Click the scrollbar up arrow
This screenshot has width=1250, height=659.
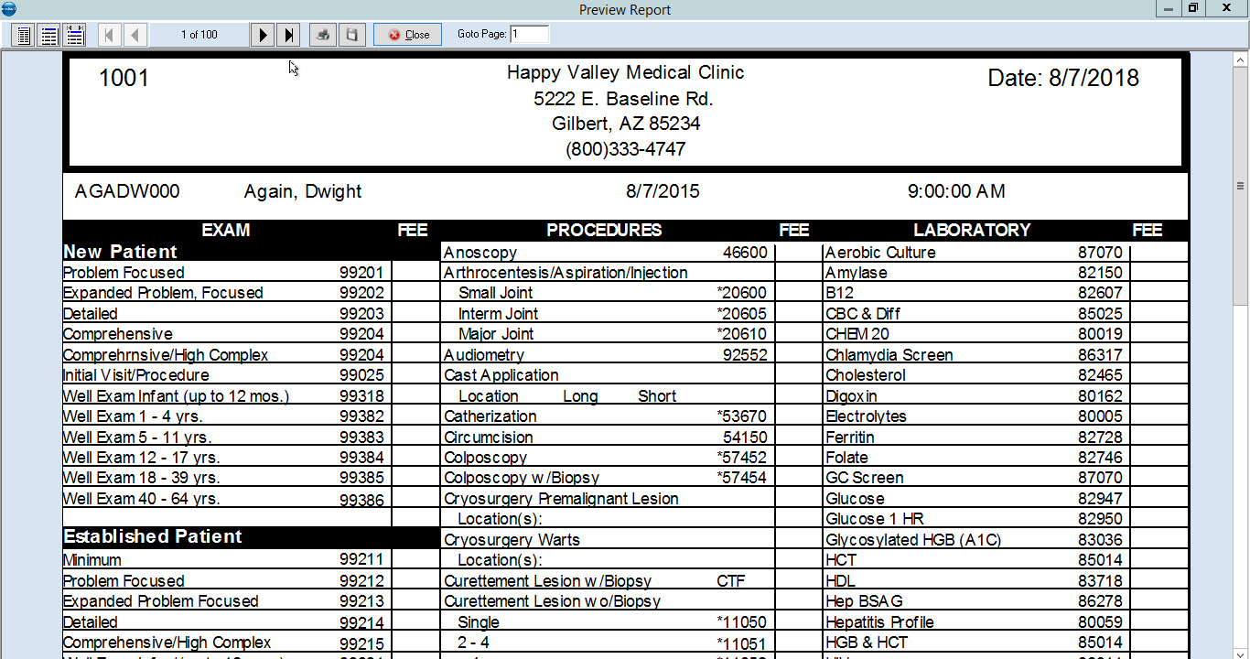tap(1241, 60)
